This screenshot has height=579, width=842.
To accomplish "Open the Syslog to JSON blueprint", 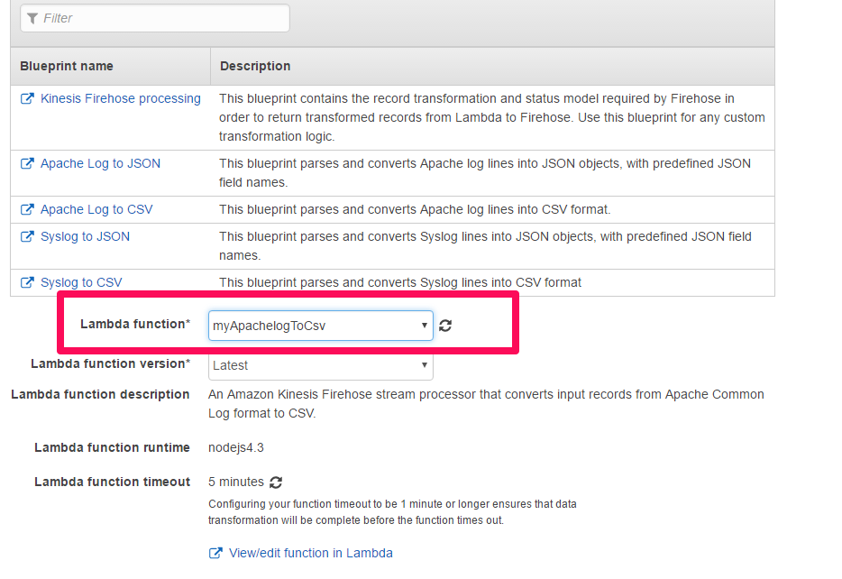I will click(85, 236).
